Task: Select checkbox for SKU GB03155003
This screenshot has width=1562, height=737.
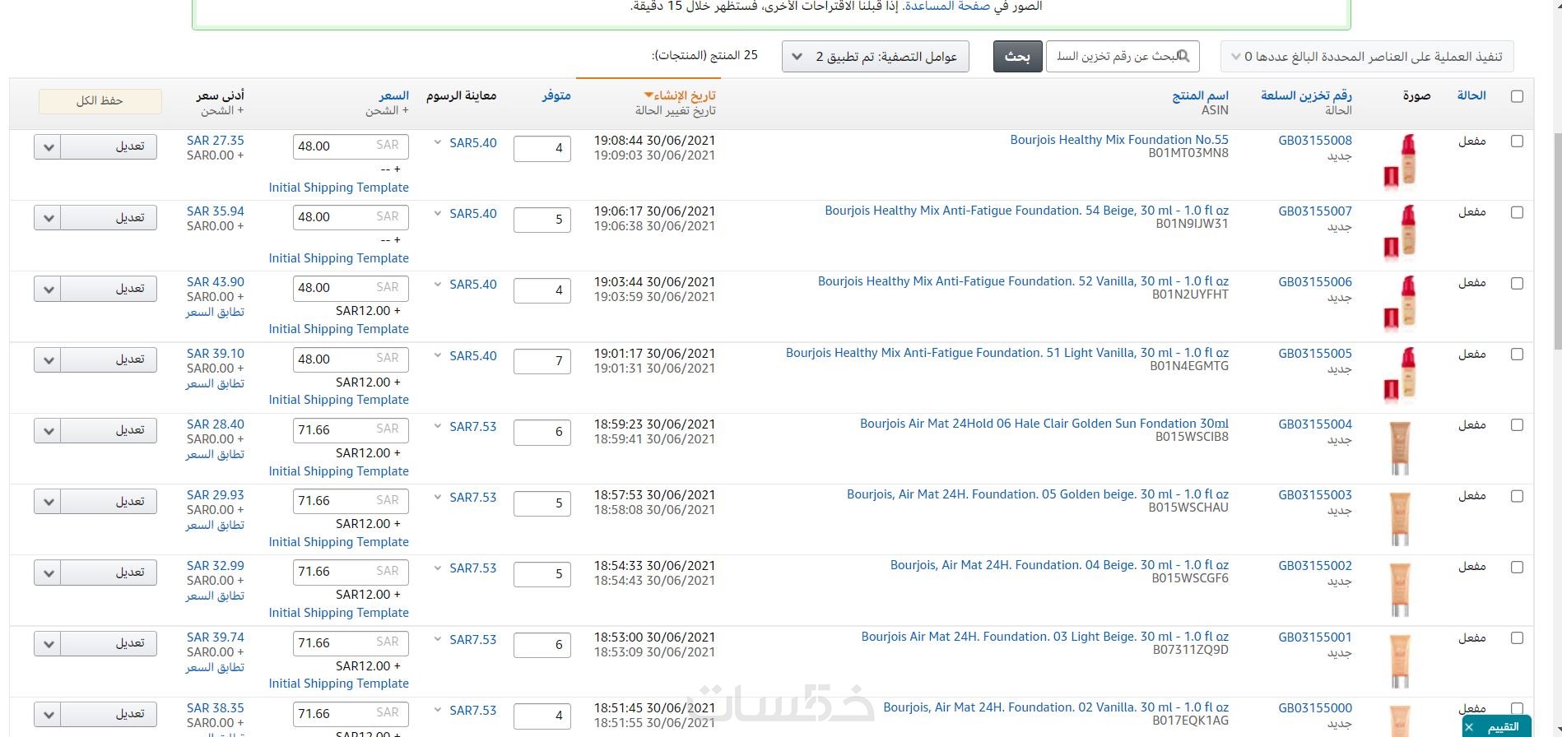Action: (1517, 496)
